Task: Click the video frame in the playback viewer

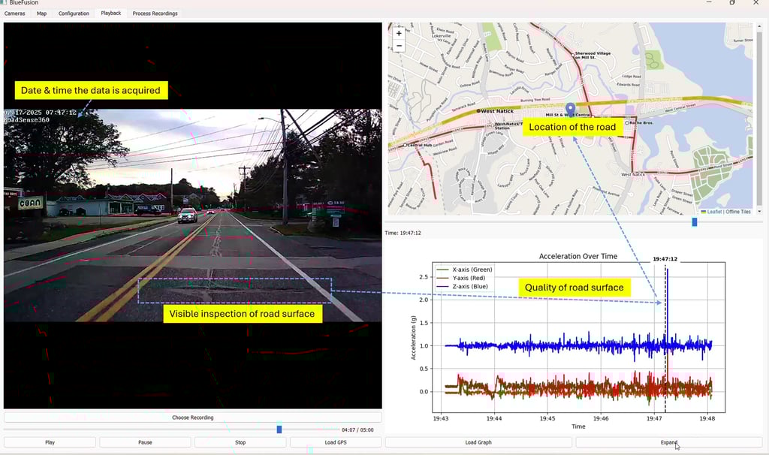Action: coord(193,215)
